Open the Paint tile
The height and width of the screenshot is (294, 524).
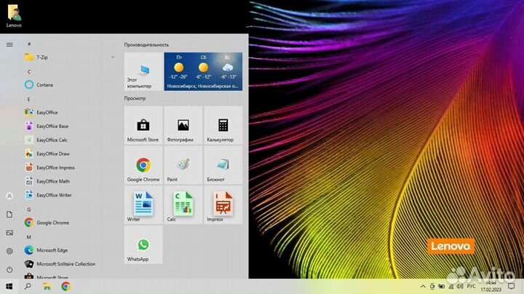point(183,165)
